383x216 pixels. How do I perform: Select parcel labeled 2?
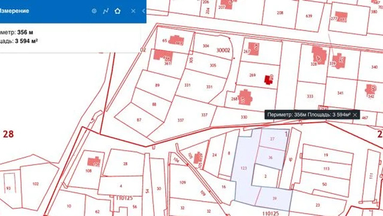click(266, 176)
